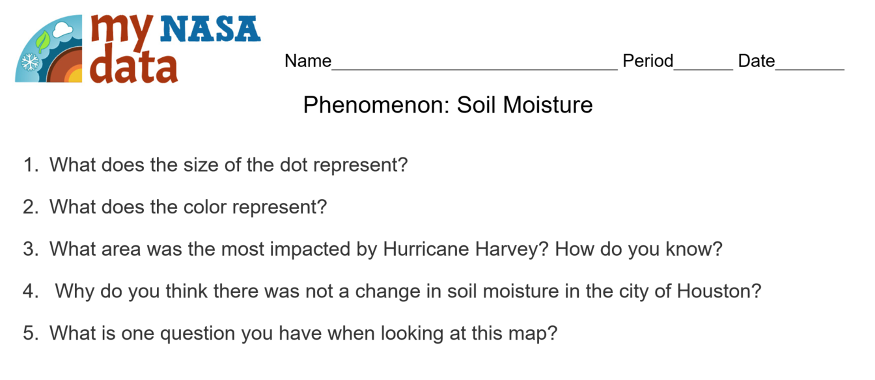This screenshot has width=875, height=380.
Task: Select question 1 about dot size
Action: click(215, 165)
